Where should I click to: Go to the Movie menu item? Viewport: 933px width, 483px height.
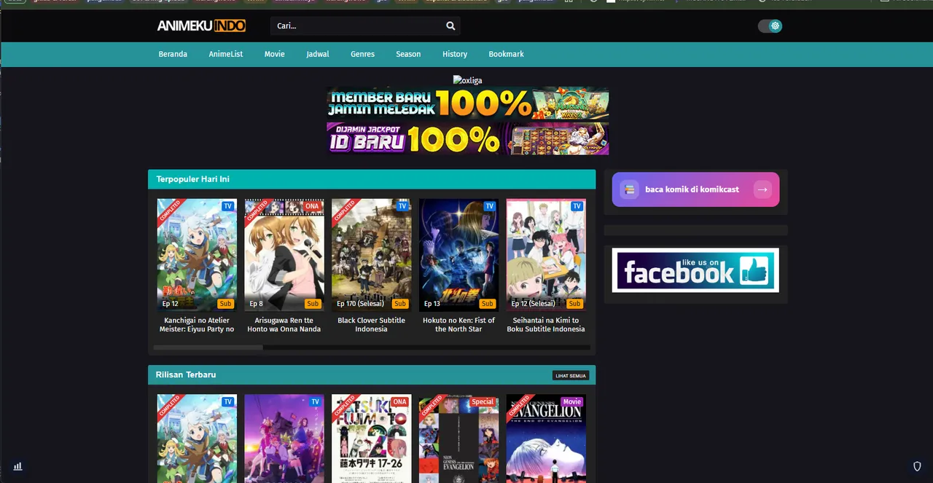click(275, 54)
